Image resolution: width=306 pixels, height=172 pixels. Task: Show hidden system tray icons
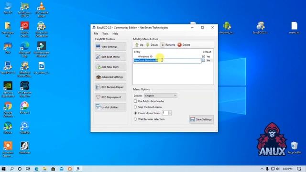pyautogui.click(x=262, y=169)
